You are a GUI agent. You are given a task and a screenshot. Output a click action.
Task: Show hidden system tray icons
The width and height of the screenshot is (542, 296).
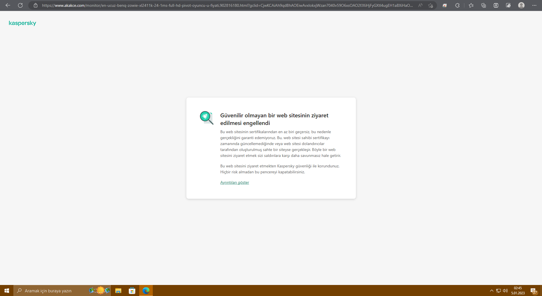(492, 291)
